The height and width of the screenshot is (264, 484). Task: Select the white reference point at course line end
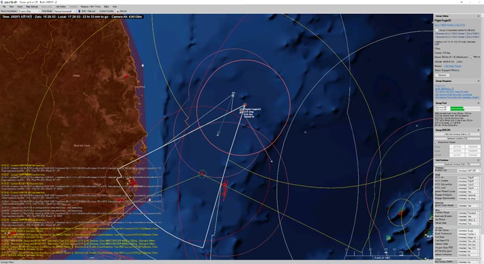[271, 161]
